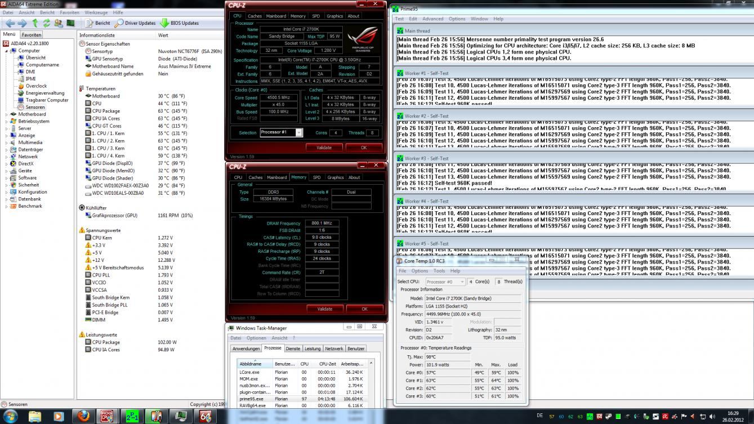Switch to the Dienste tab in Task-Manager
The width and height of the screenshot is (754, 424).
point(293,348)
